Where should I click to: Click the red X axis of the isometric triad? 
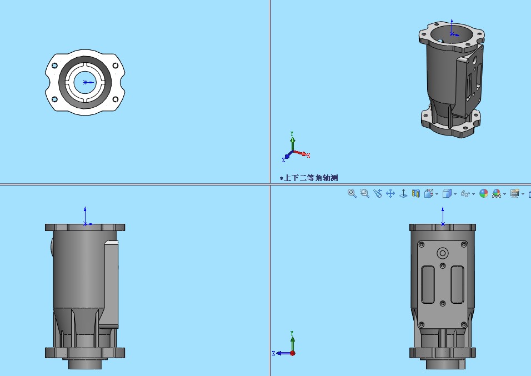point(302,154)
